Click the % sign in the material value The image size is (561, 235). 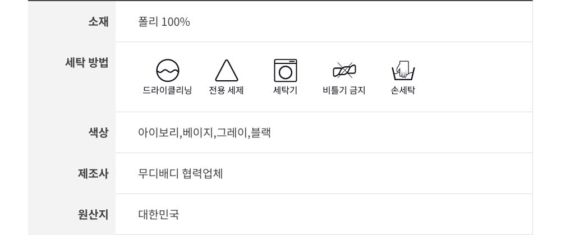pos(185,22)
